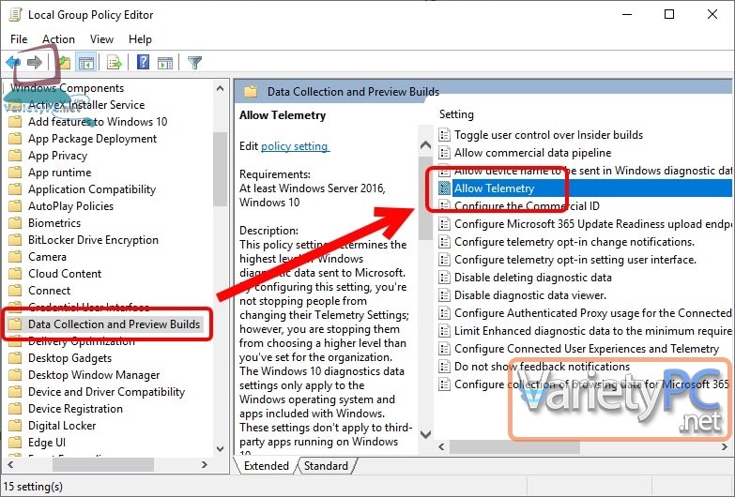
Task: Select BitLocker Drive Encryption tree item
Action: pyautogui.click(x=93, y=240)
